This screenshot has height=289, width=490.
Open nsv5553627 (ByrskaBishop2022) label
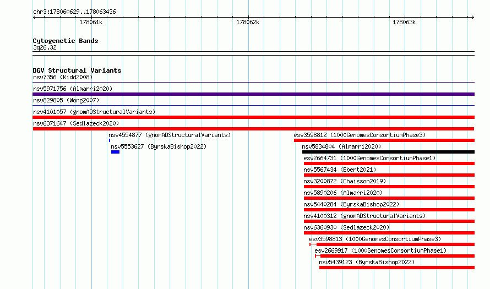point(159,146)
